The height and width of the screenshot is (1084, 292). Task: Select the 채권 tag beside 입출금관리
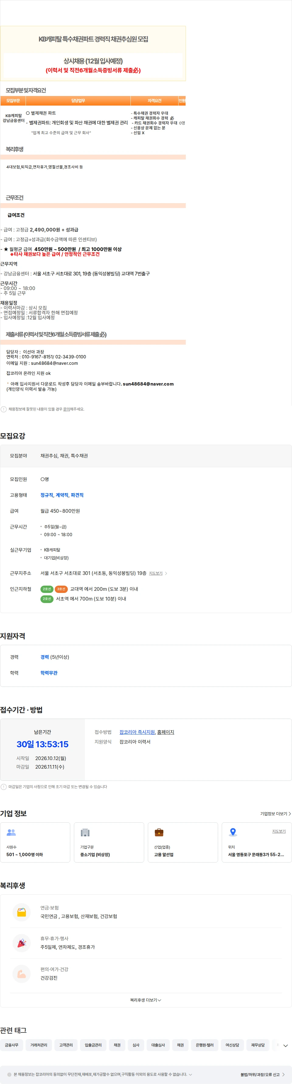pos(117,1045)
